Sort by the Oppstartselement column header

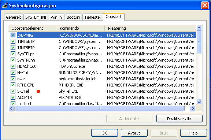click(x=32, y=28)
